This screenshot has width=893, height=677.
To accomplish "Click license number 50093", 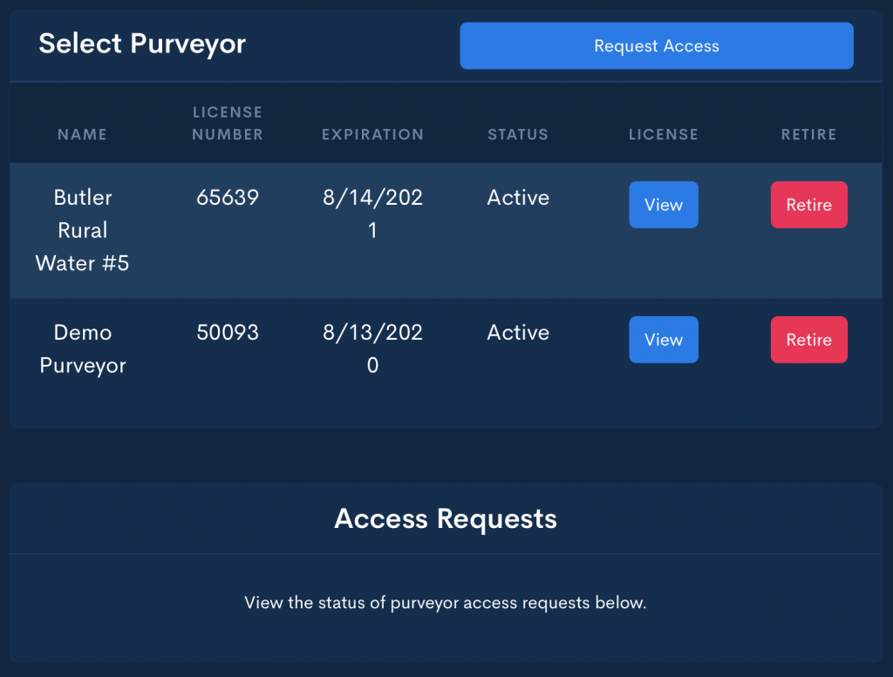I will 228,333.
